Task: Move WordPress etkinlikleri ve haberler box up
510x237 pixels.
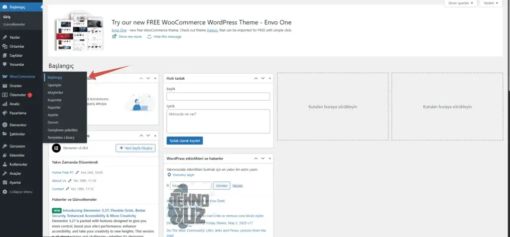Action: tap(255, 159)
